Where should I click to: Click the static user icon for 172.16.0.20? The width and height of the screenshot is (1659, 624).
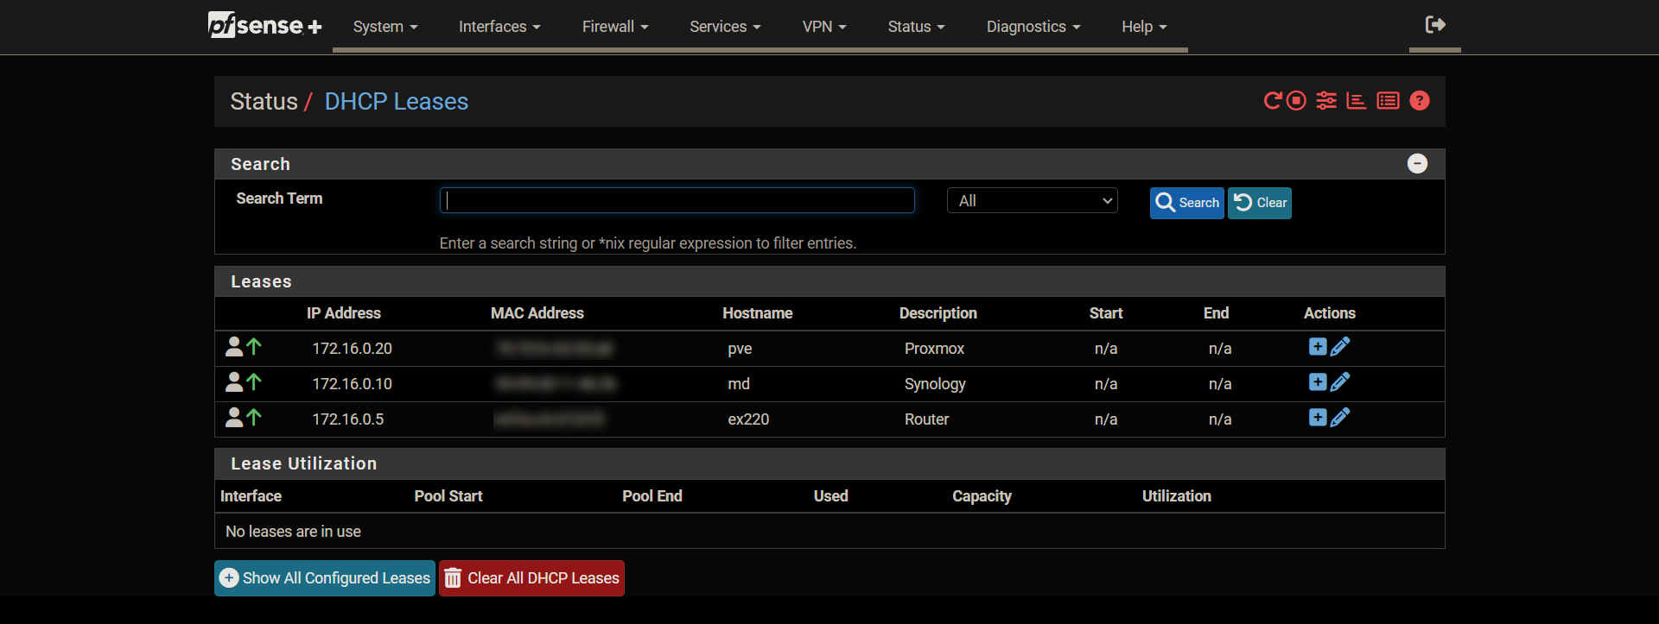(234, 347)
